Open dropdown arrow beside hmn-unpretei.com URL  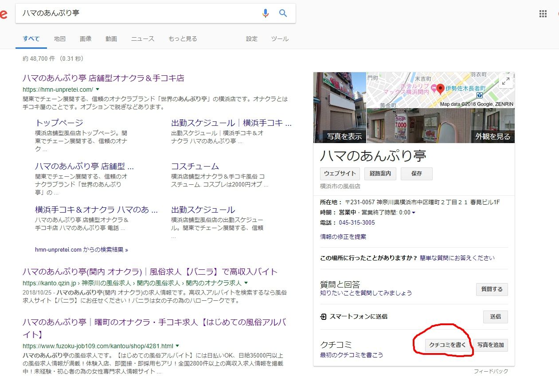point(98,89)
